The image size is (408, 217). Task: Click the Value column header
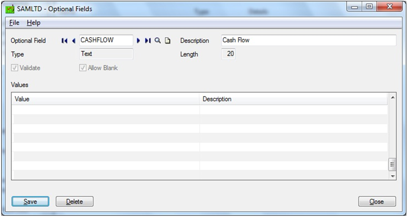[x=106, y=99]
